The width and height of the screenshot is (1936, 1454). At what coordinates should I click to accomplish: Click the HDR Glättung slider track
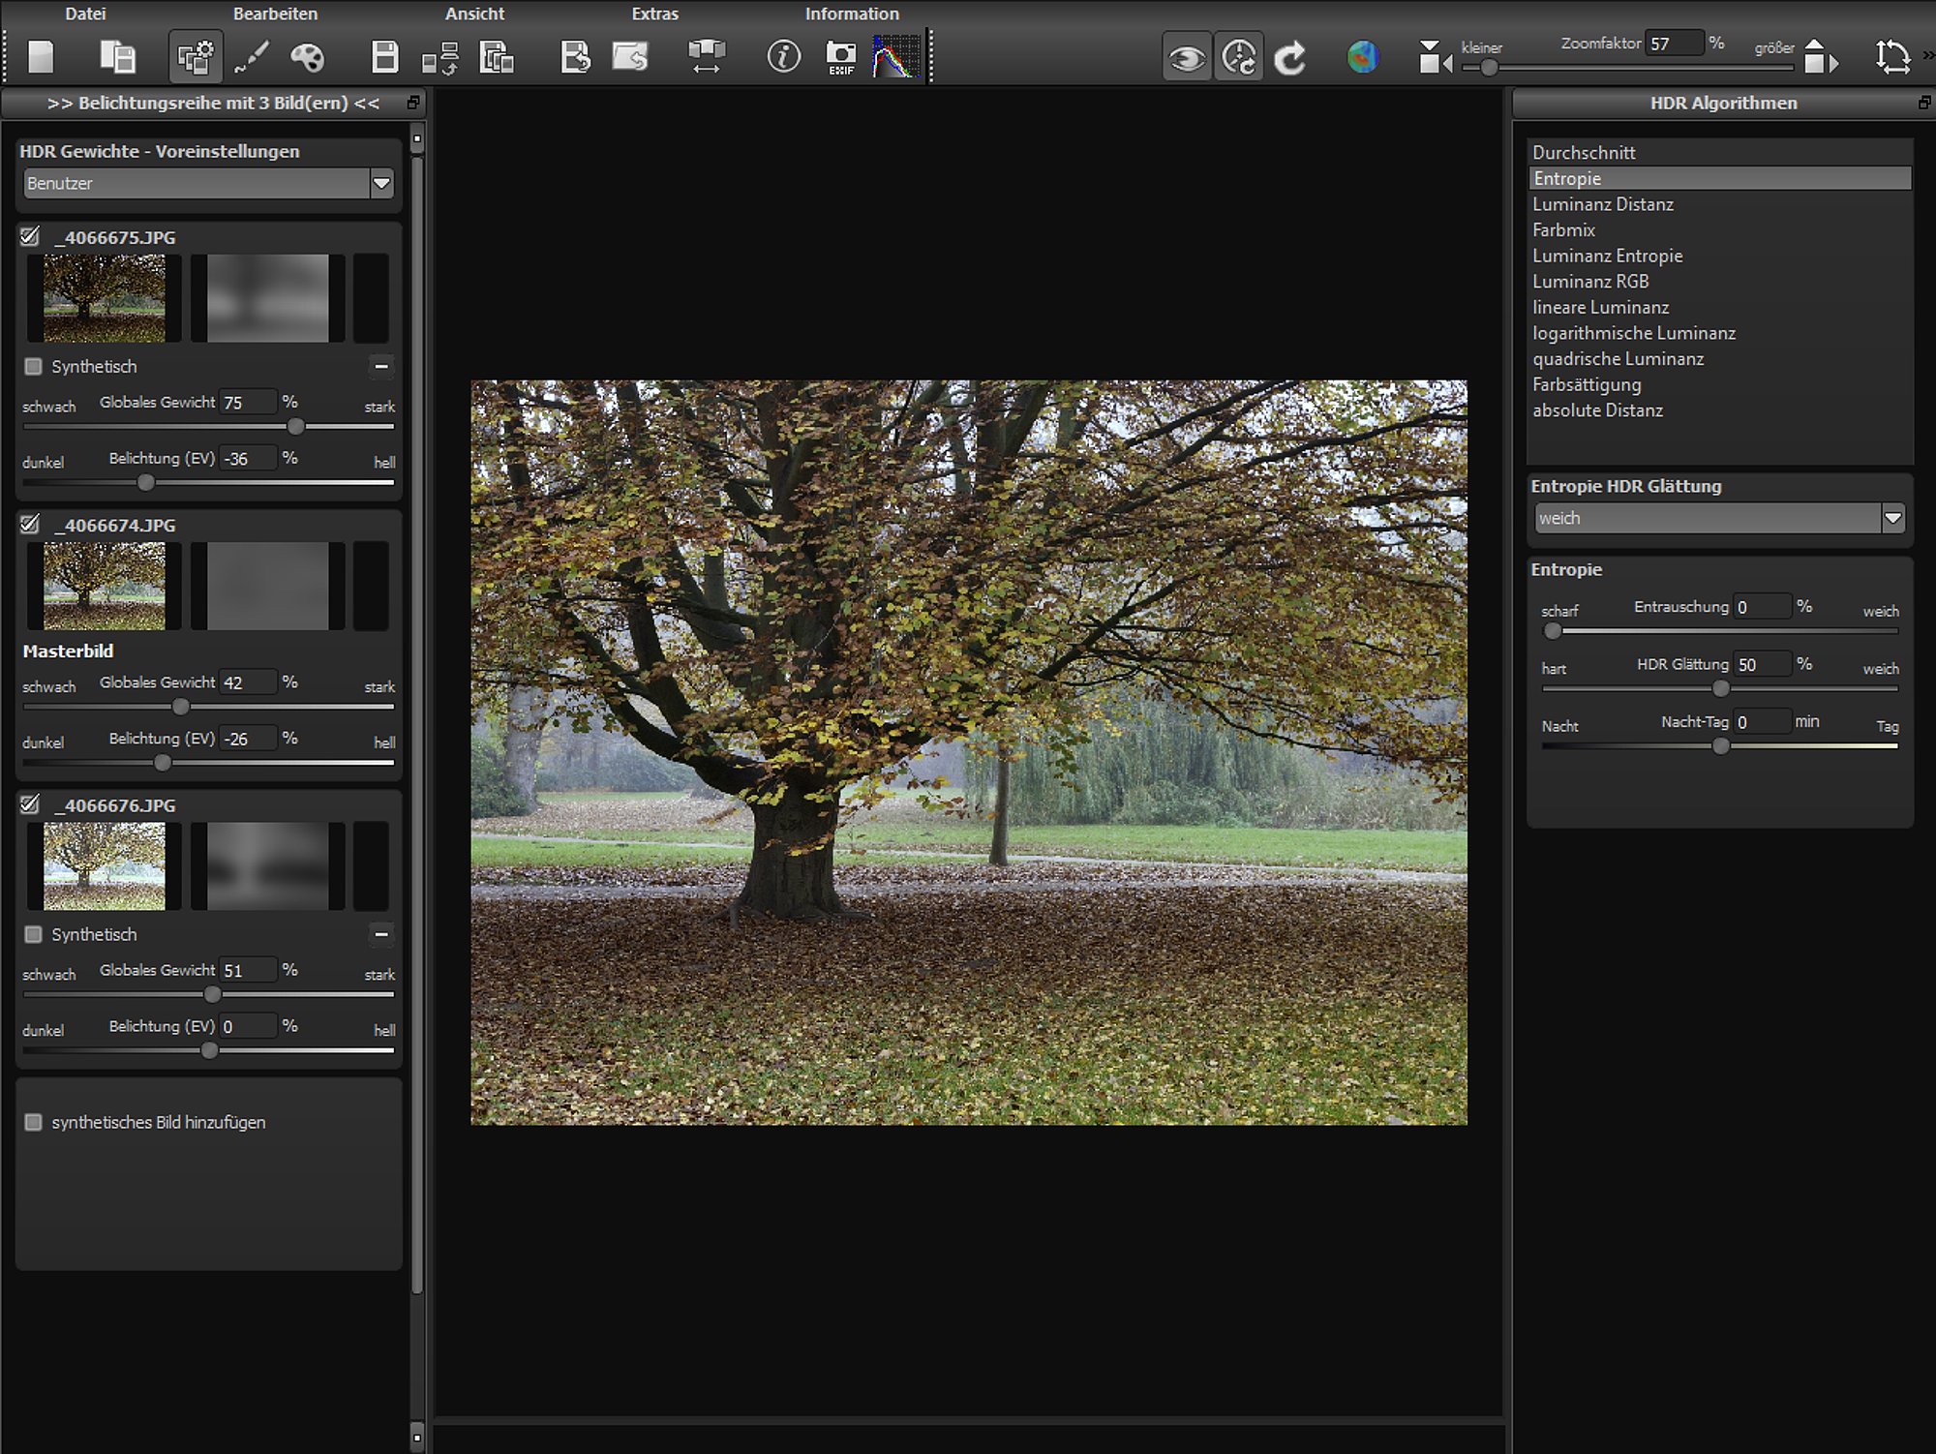tap(1719, 689)
